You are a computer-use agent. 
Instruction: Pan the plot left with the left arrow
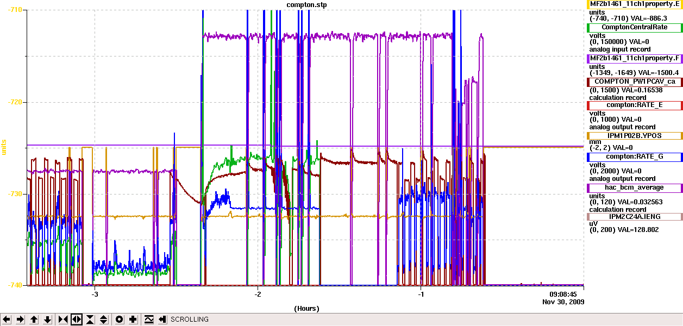tap(7, 319)
